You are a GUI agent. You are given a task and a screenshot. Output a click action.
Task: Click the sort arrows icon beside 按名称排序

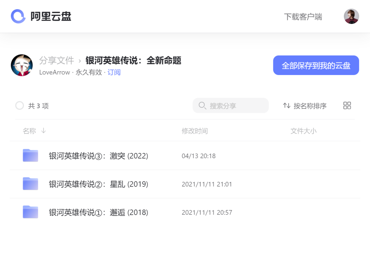[x=287, y=105]
